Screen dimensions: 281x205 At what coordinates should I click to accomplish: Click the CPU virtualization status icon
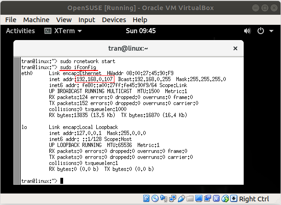coord(217,199)
